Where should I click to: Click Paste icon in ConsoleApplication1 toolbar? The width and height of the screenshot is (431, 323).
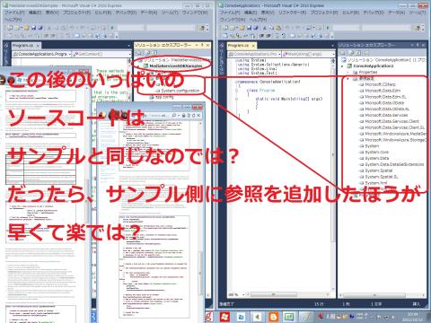[x=278, y=28]
